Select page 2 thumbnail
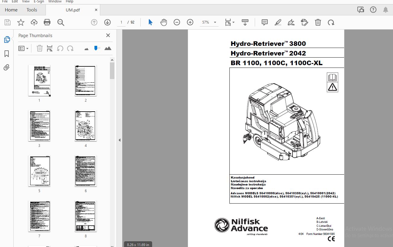 [86, 81]
